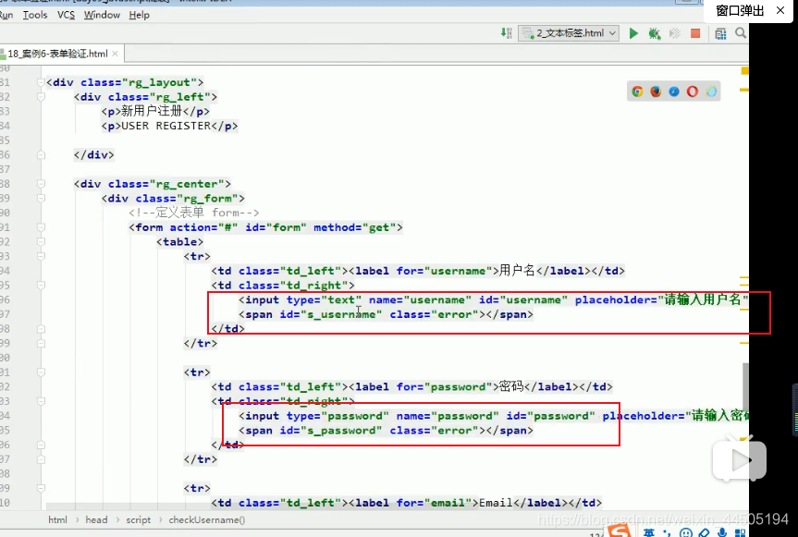The height and width of the screenshot is (537, 798).
Task: Collapse the table tag fold marker
Action: pos(41,241)
